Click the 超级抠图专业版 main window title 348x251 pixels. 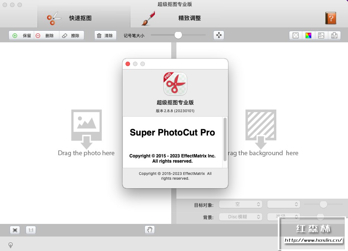point(175,4)
